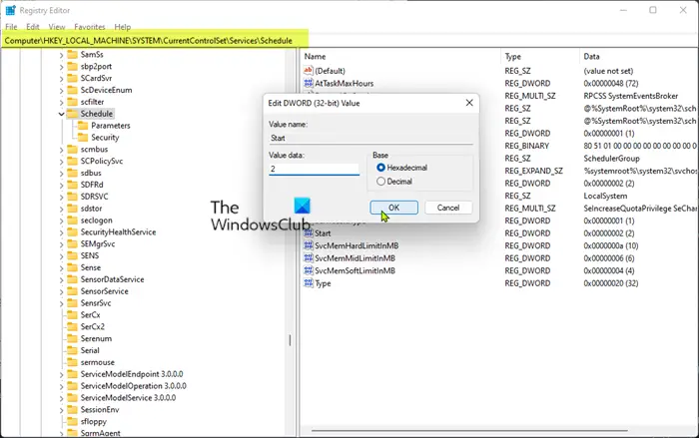Select the scmbus folder icon
Image resolution: width=699 pixels, height=438 pixels.
click(x=72, y=149)
